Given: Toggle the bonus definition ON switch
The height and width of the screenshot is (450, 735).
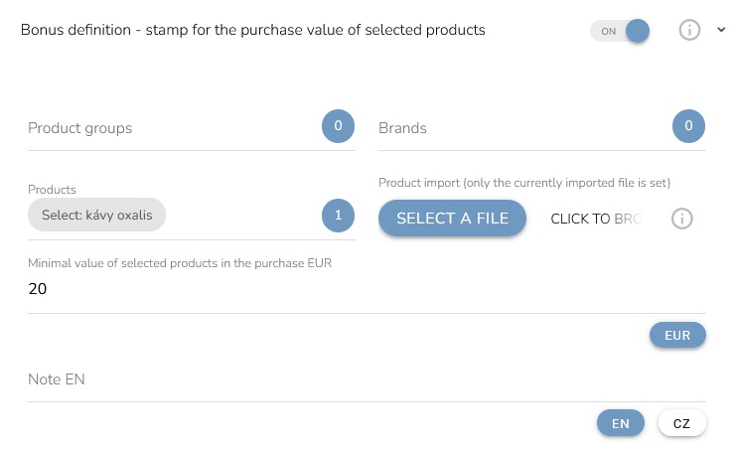Looking at the screenshot, I should pos(620,31).
